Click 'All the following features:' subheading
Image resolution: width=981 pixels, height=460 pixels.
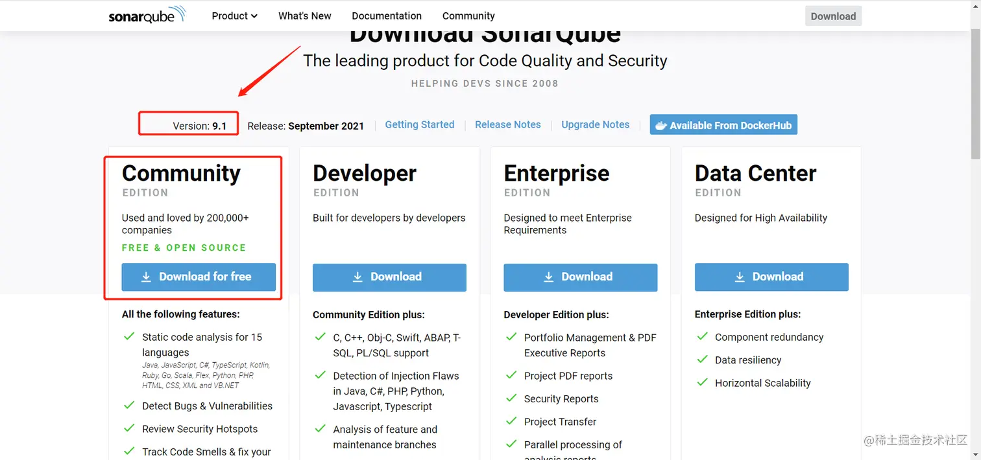click(181, 314)
